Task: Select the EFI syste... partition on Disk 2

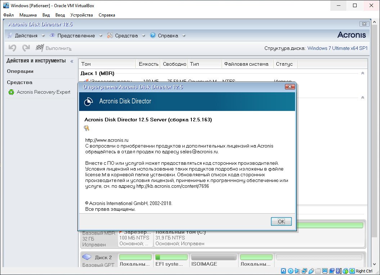Action: [x=171, y=260]
